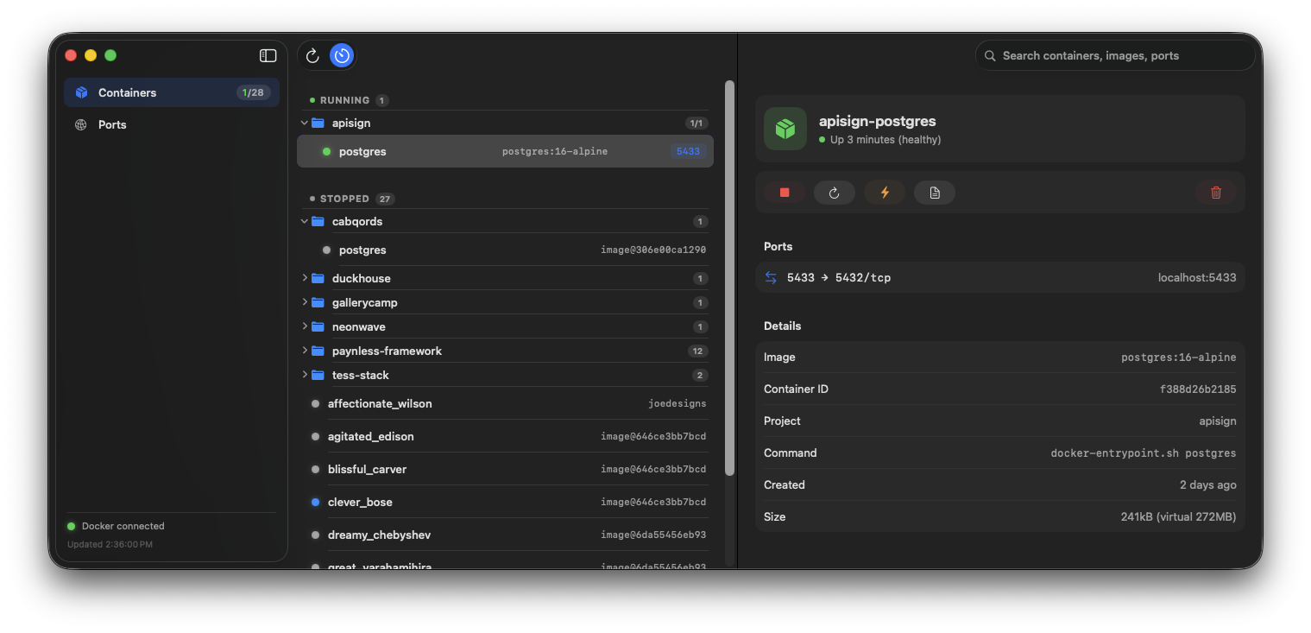Click the Size value 241kB (virtual 272MB)

[1178, 516]
